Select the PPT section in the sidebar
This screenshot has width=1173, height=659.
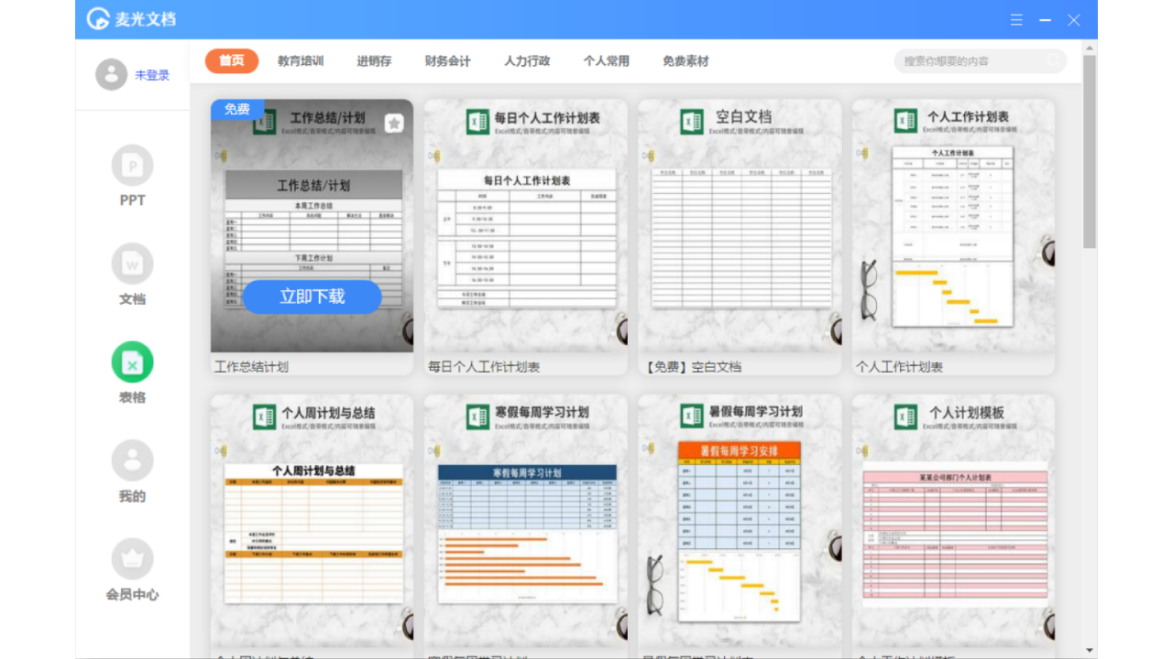[132, 178]
